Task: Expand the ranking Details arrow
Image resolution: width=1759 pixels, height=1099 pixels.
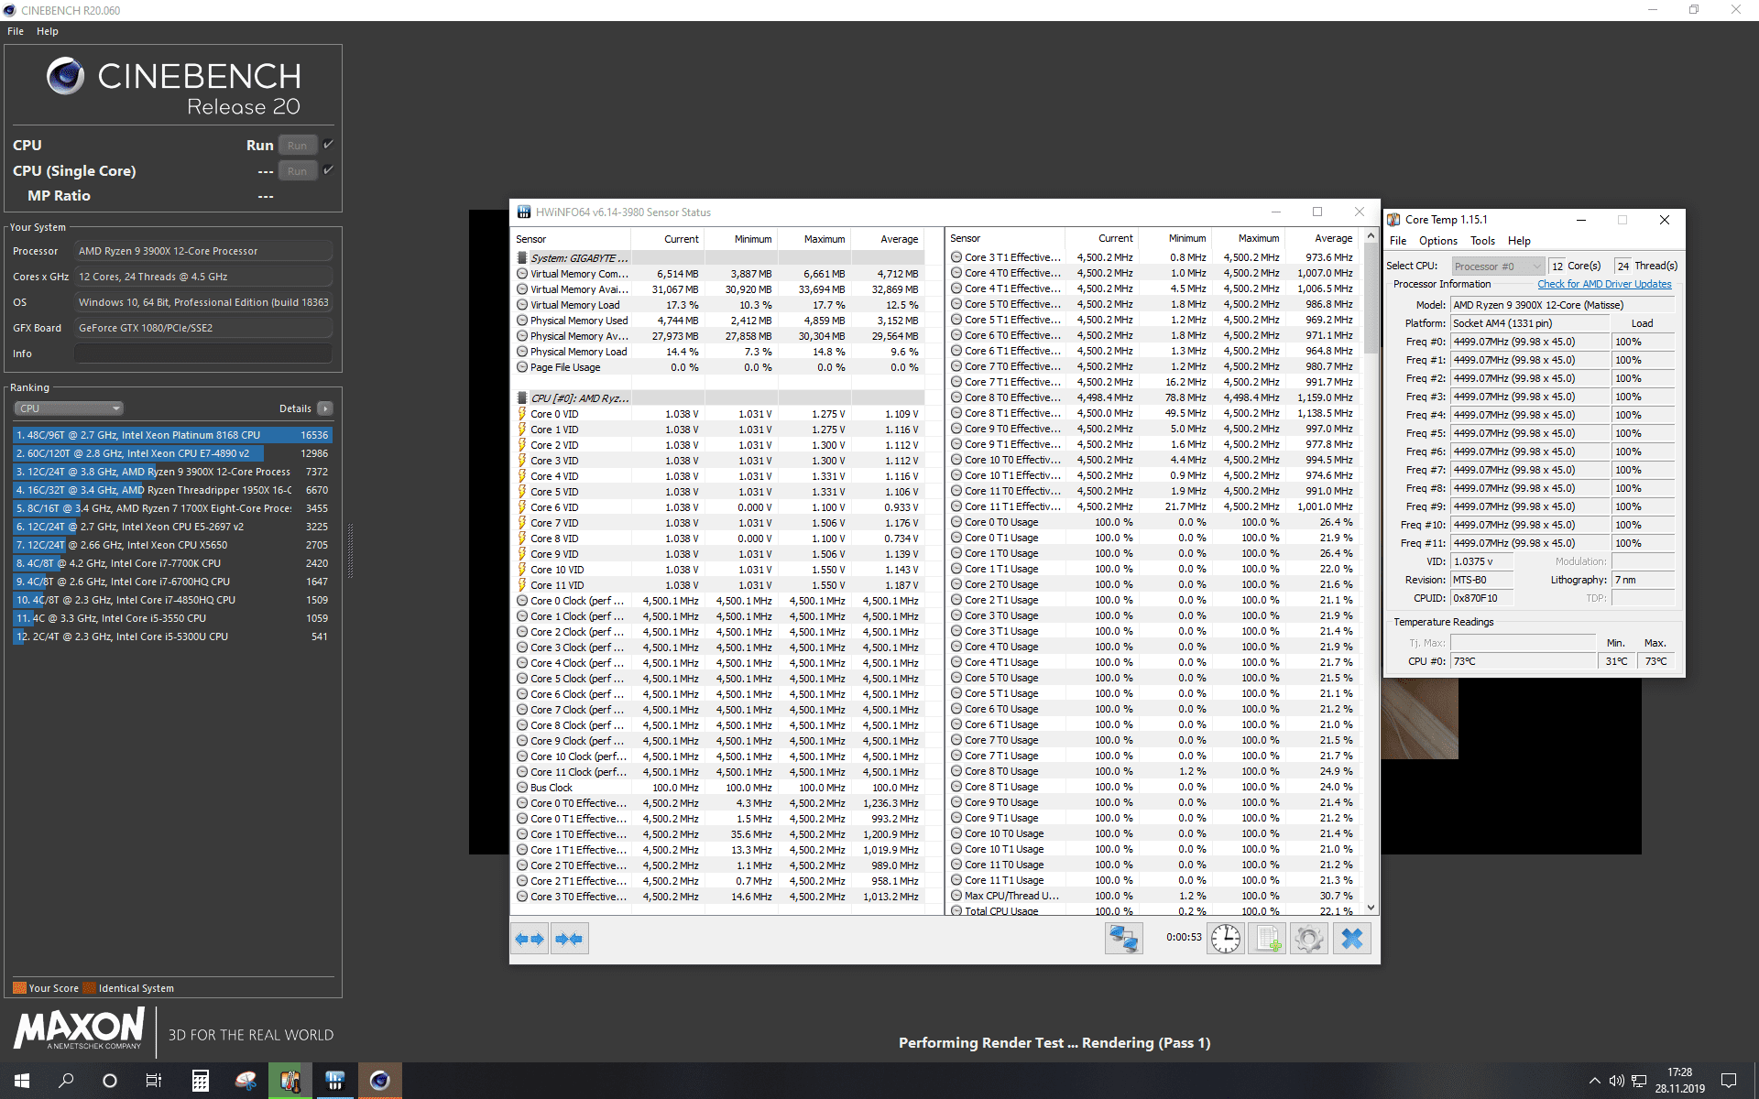Action: click(x=325, y=408)
